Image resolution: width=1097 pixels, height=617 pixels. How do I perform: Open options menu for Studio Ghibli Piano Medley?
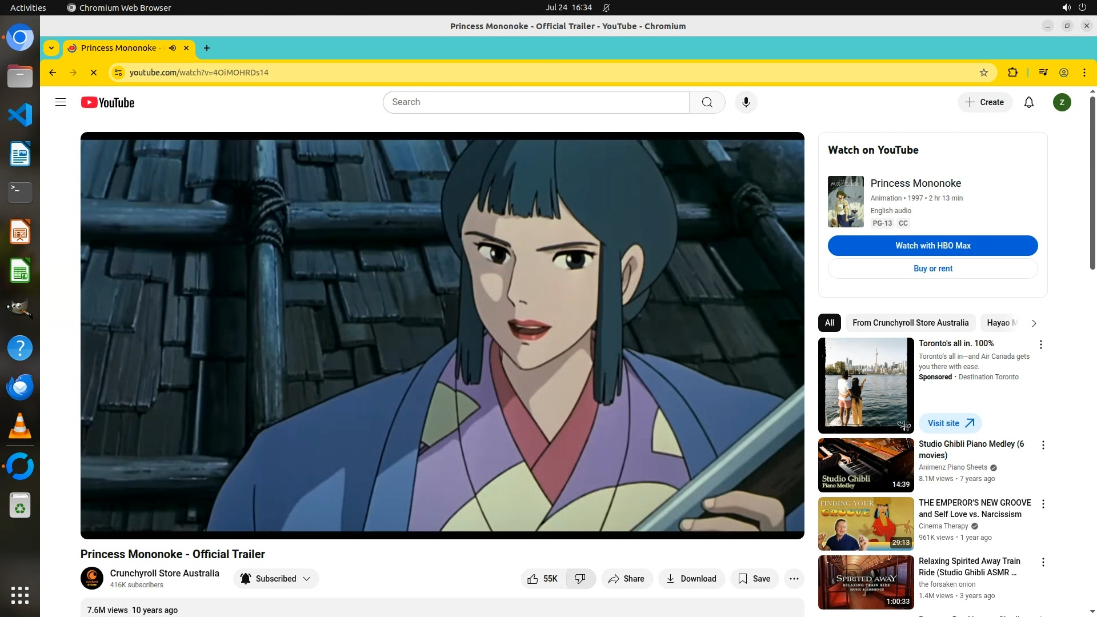click(x=1043, y=445)
